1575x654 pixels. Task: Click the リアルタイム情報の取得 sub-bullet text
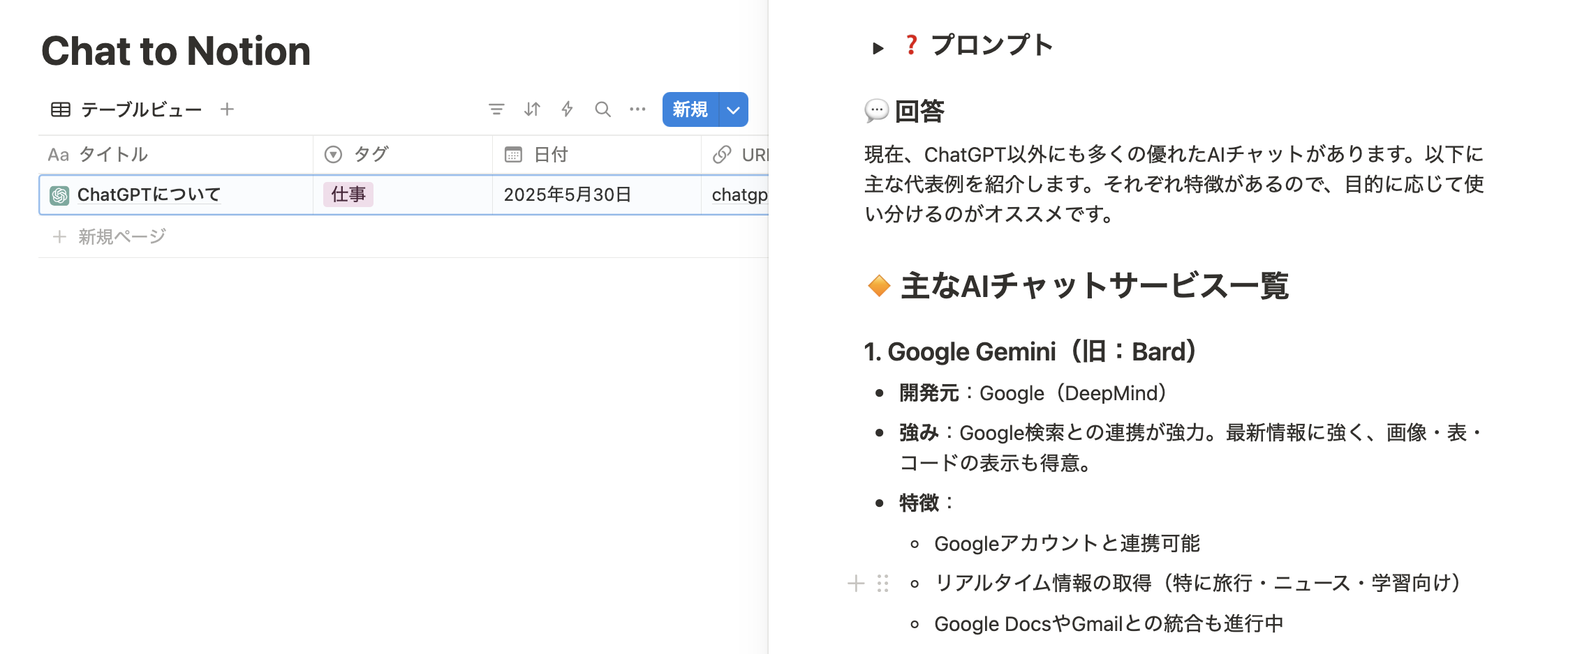1197,583
